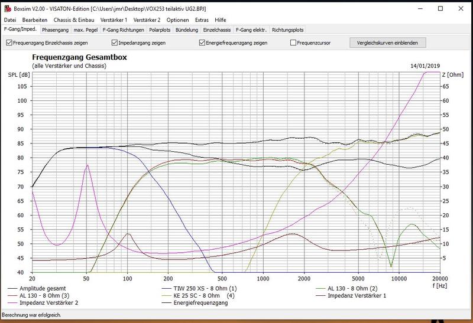Open the Optionen menu
Viewport: 473px width, 323px height.
(x=177, y=19)
